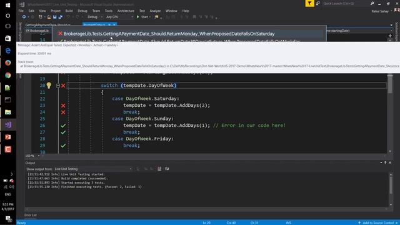Click the yellow notifications filter flag icon
The height and width of the screenshot is (225, 400).
coord(309,3)
